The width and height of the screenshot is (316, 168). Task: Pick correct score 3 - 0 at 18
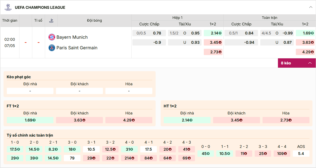pyautogui.click(x=72, y=149)
